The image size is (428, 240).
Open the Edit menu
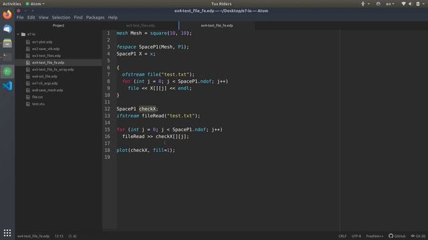point(31,17)
